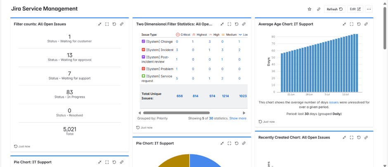388x167 pixels.
Task: Click [System] Incident issue type row
Action: pyautogui.click(x=157, y=49)
